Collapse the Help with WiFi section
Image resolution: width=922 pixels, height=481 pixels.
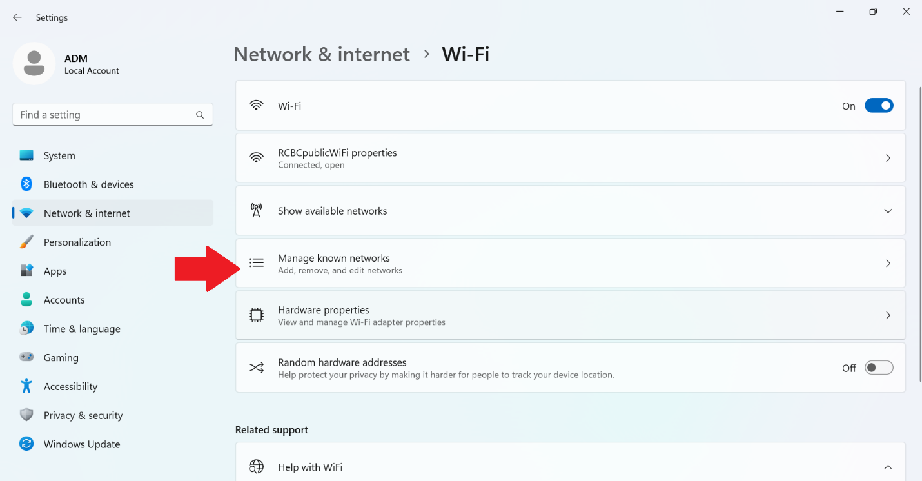(888, 467)
